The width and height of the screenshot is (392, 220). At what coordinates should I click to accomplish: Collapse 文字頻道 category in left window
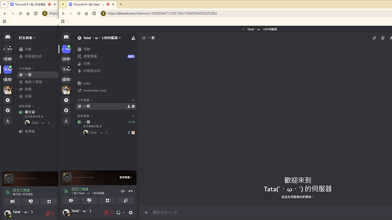pyautogui.click(x=26, y=69)
